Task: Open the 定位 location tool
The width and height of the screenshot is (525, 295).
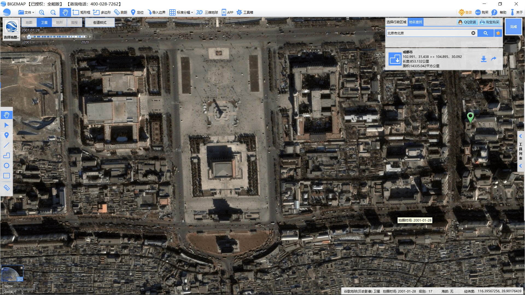Action: pyautogui.click(x=137, y=12)
